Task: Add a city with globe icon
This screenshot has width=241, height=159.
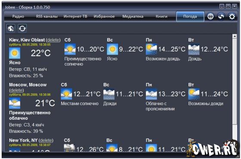Action: 11,29
